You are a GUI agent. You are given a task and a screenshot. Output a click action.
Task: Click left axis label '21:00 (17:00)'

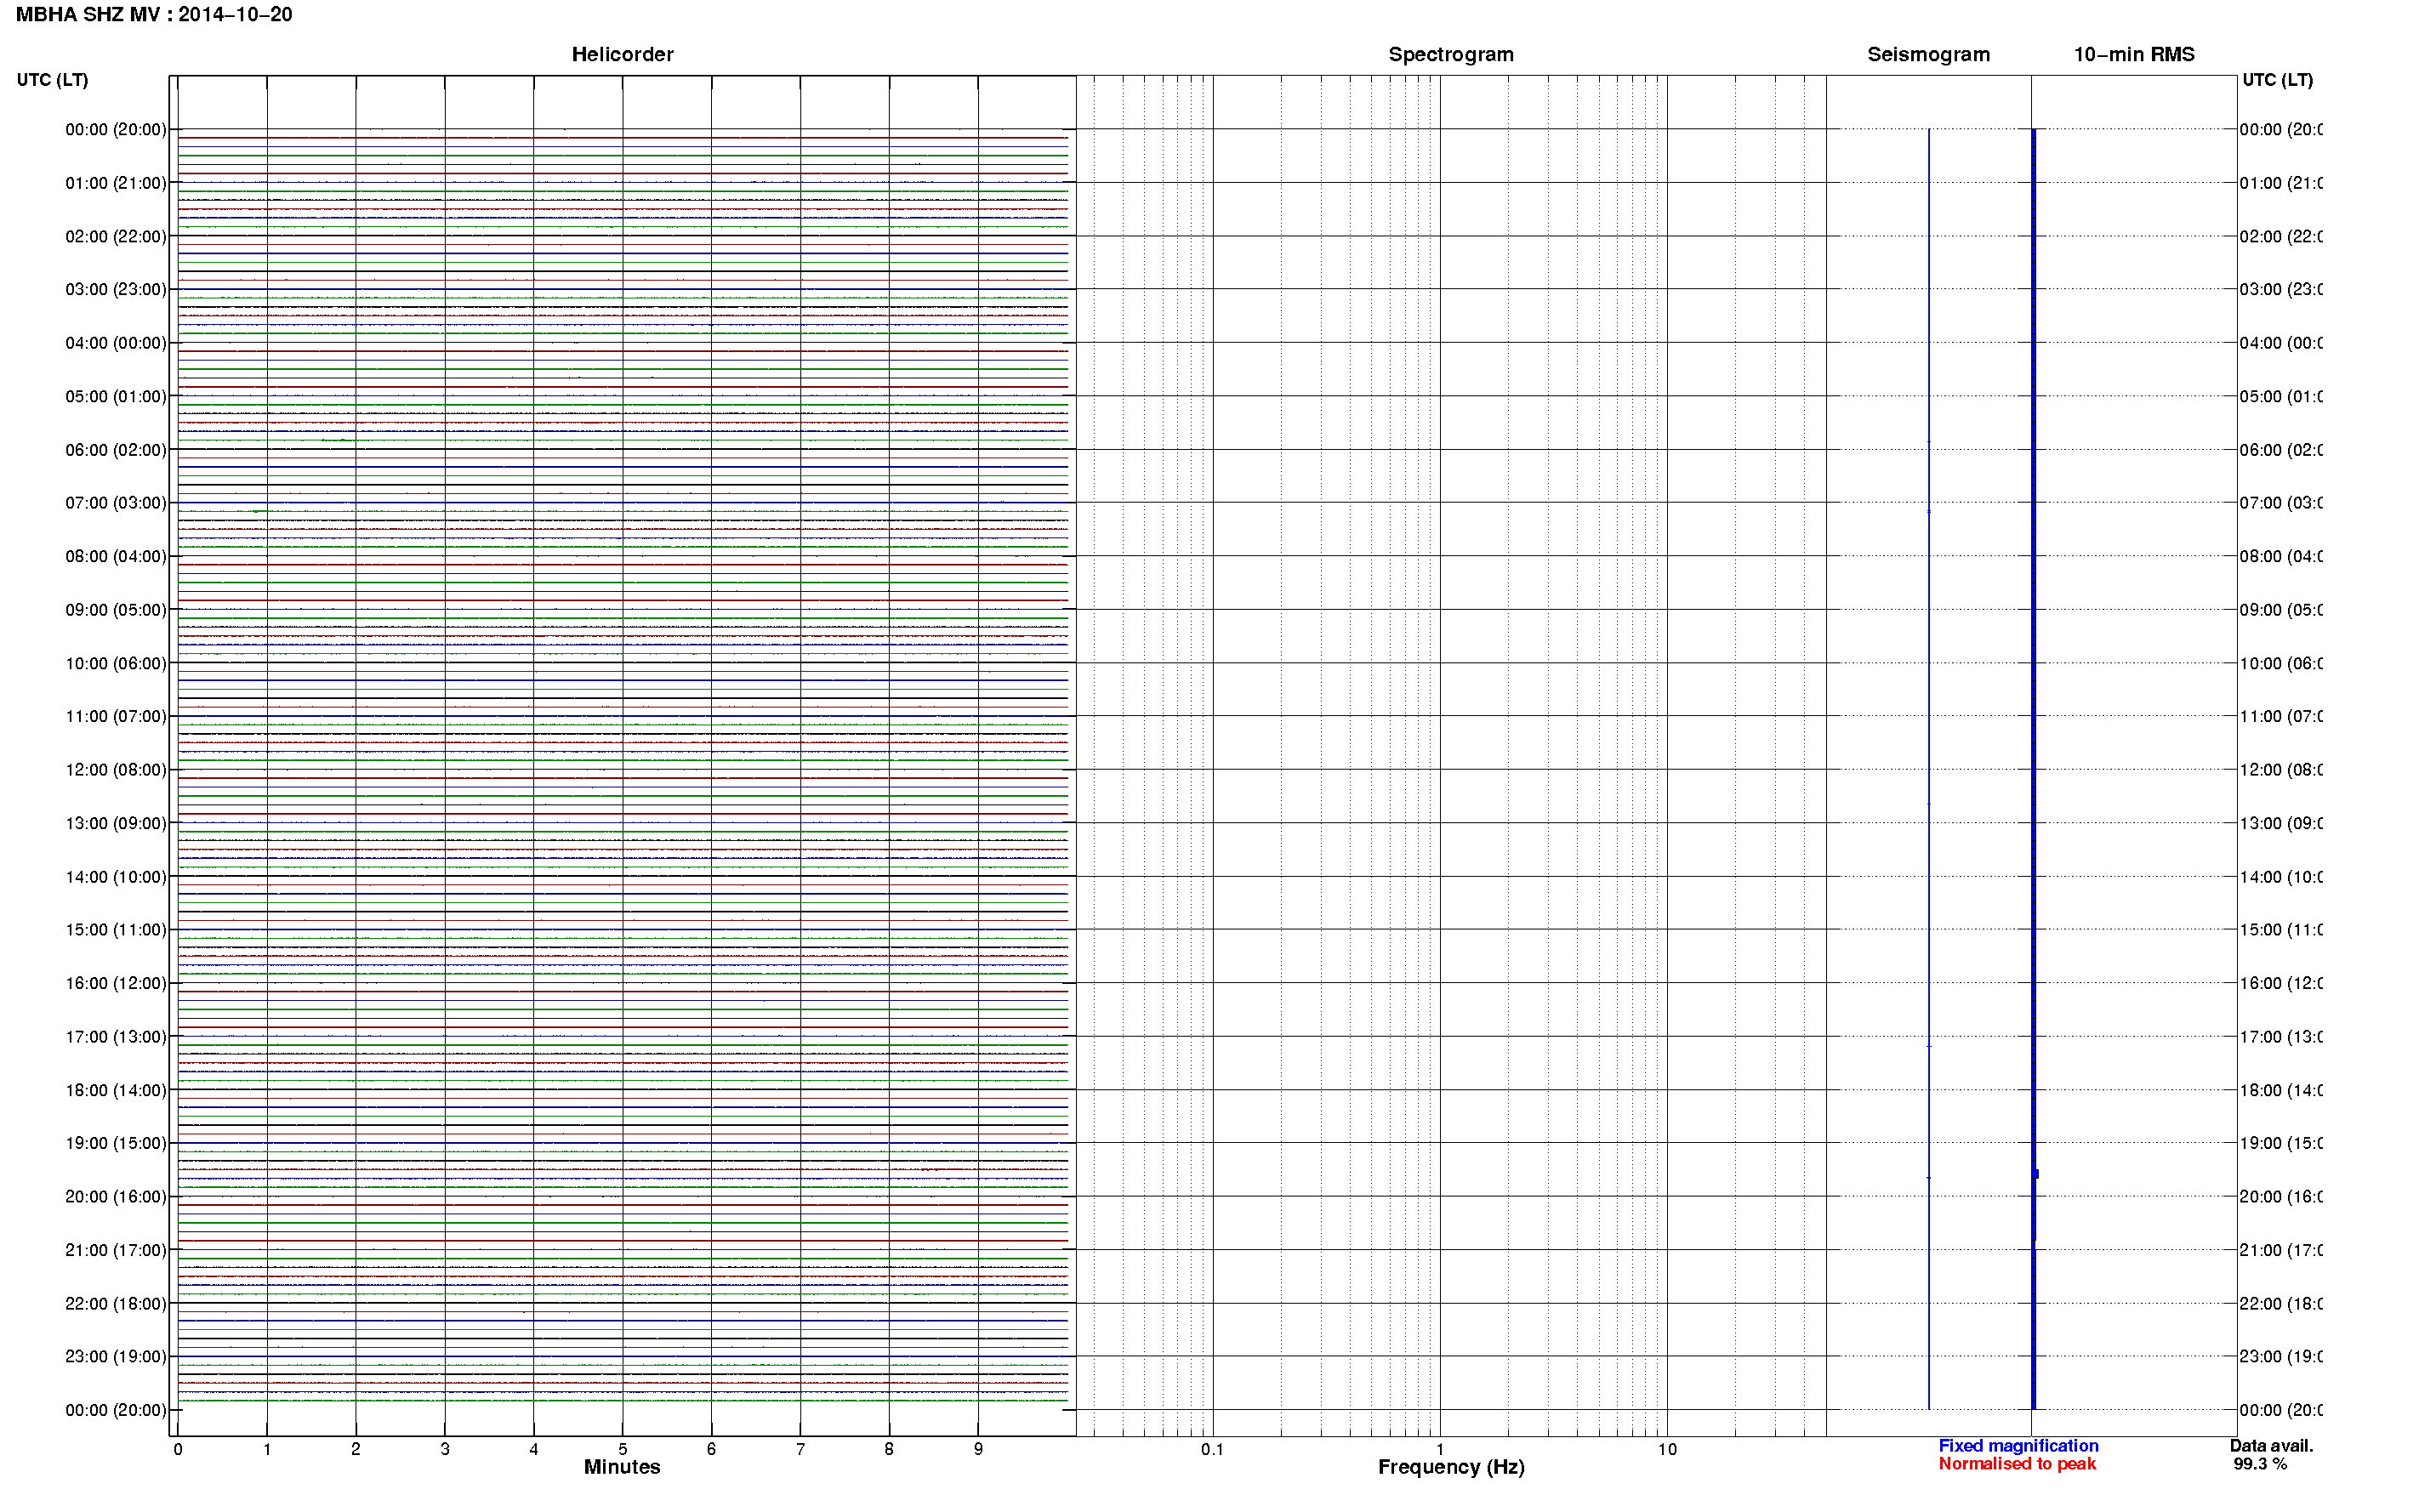pos(116,1250)
